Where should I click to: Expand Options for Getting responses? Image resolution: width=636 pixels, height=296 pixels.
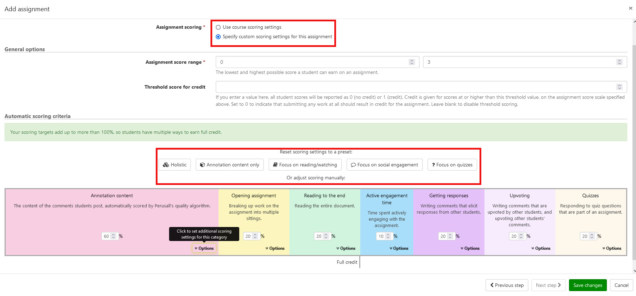coord(470,248)
